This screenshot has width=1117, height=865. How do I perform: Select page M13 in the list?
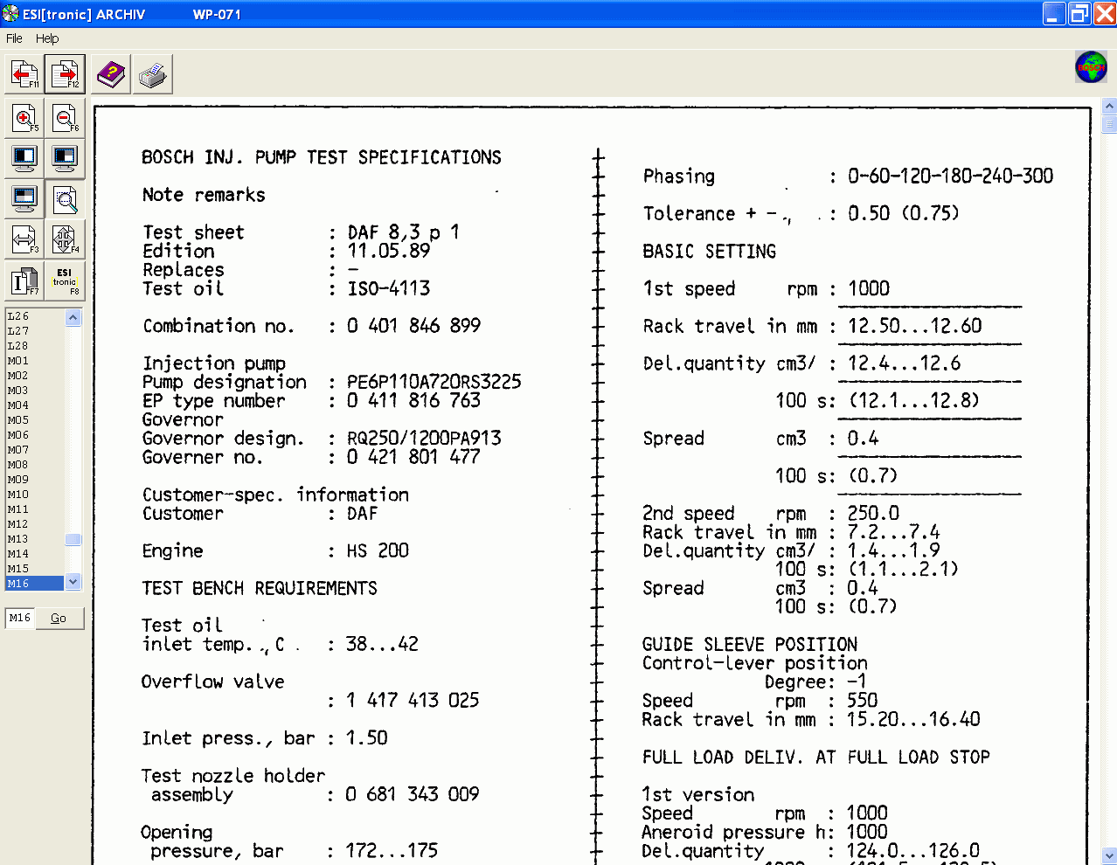[35, 539]
